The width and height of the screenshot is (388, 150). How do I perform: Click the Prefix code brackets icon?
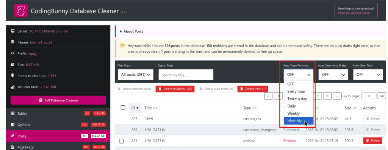click(x=13, y=53)
